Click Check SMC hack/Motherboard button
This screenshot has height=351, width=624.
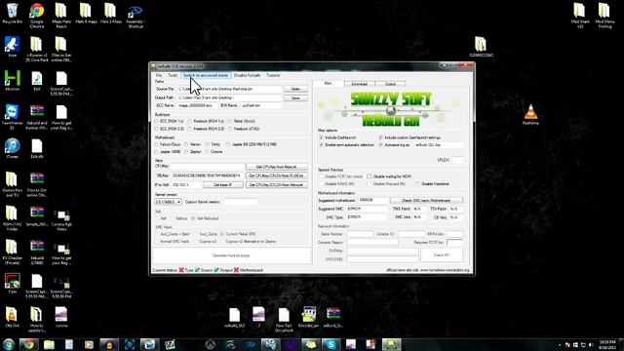426,200
